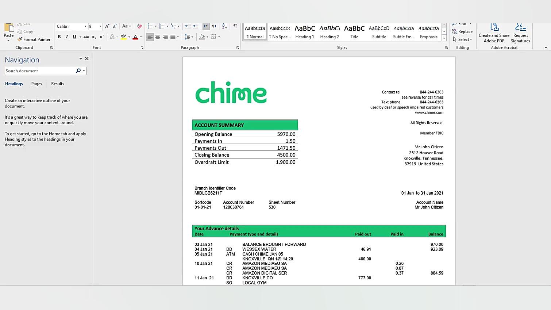Start a bulleted list
The width and height of the screenshot is (551, 310).
(150, 26)
